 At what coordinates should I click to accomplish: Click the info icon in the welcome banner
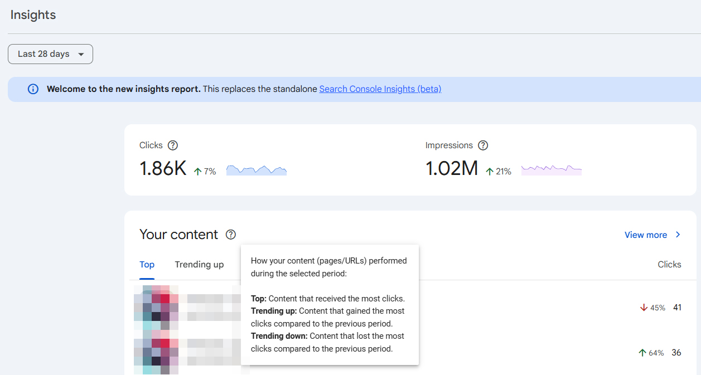33,89
